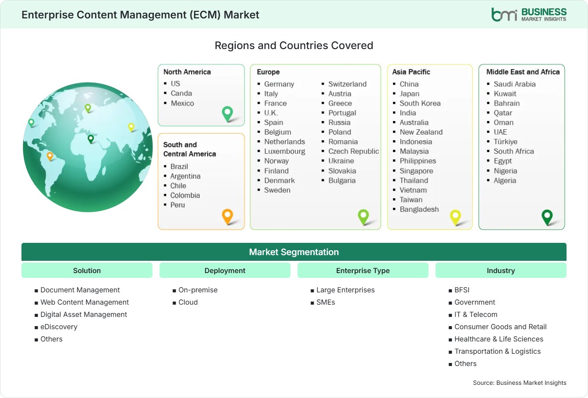Click 'eDiscovery' under Solution
This screenshot has height=398, width=588.
(x=59, y=327)
